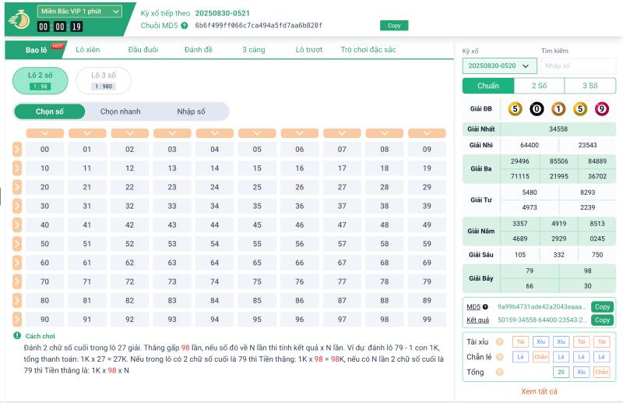The image size is (623, 403).
Task: Click the row 00 arrow selector icon
Action: coord(17,150)
